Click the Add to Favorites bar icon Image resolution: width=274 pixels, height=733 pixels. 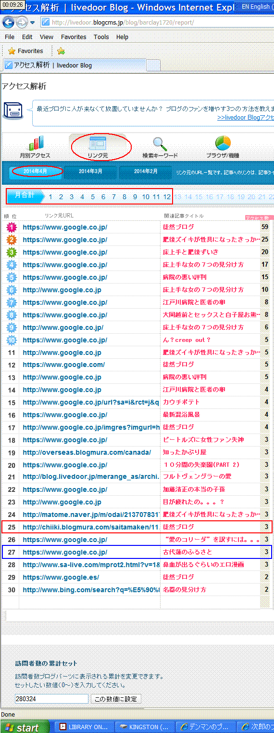61,51
